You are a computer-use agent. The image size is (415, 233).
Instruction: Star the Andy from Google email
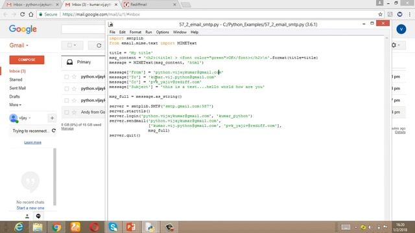(x=74, y=112)
